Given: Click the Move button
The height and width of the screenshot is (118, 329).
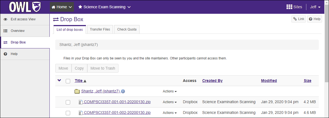Looking at the screenshot, I should pyautogui.click(x=63, y=68).
